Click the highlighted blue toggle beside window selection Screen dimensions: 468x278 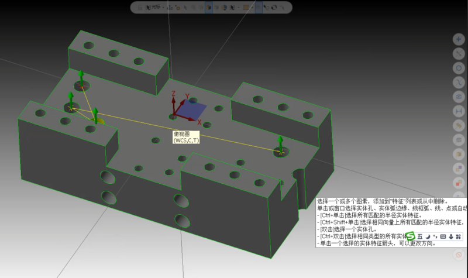coord(259,8)
